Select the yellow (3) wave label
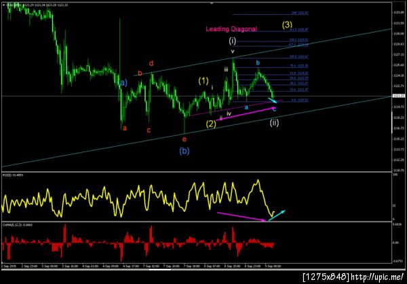407x284 pixels. (x=288, y=24)
